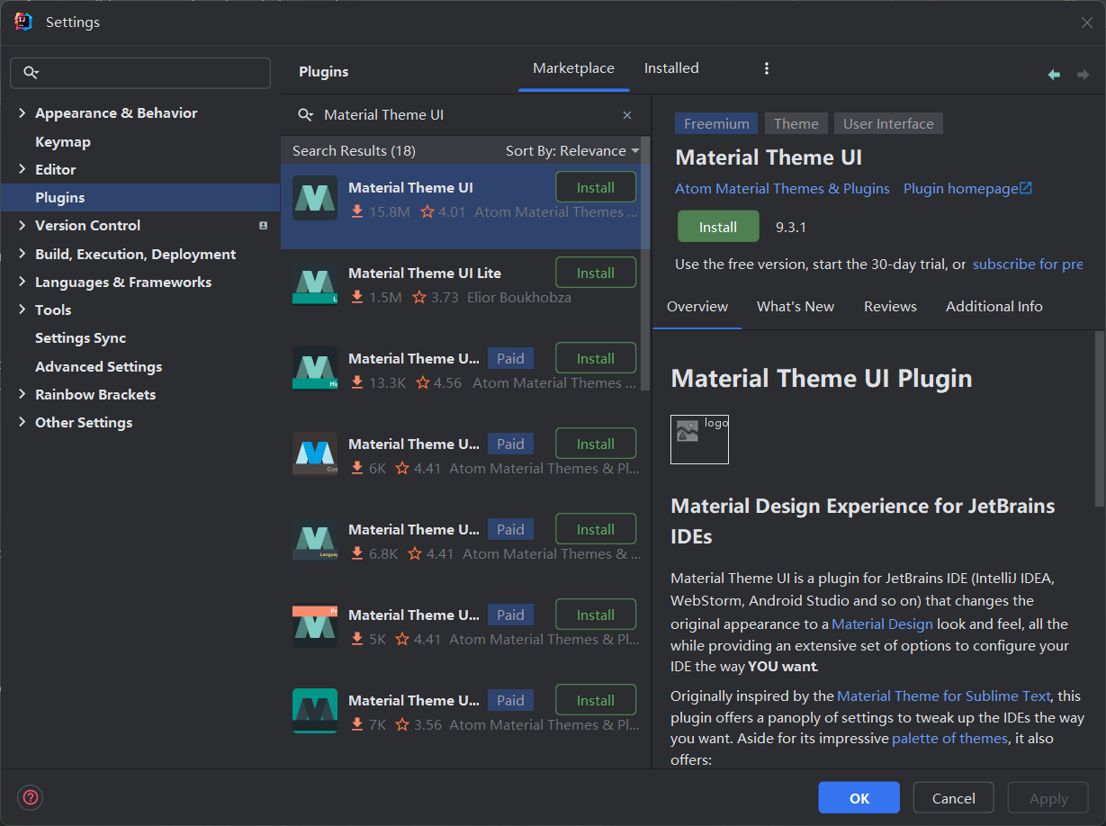Open the Sort By: Relevance dropdown

[572, 151]
